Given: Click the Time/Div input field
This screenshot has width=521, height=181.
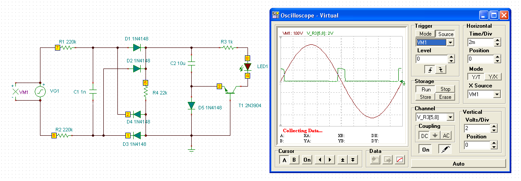Looking at the screenshot, I should coord(481,43).
